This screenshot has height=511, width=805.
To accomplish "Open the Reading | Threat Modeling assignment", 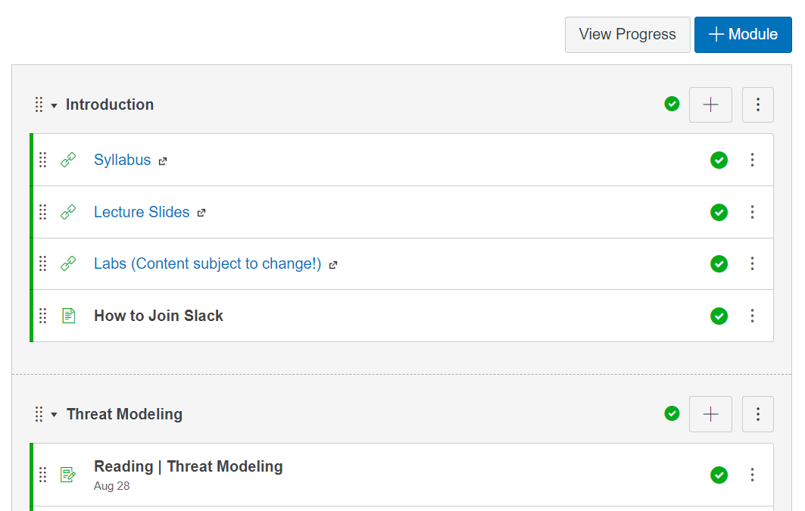I will click(188, 466).
